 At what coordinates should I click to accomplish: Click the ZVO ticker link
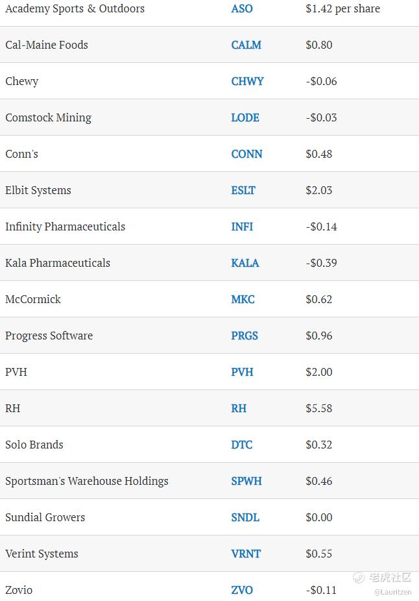pyautogui.click(x=242, y=590)
